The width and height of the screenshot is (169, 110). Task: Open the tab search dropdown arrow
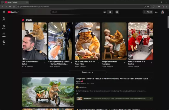tap(2, 2)
